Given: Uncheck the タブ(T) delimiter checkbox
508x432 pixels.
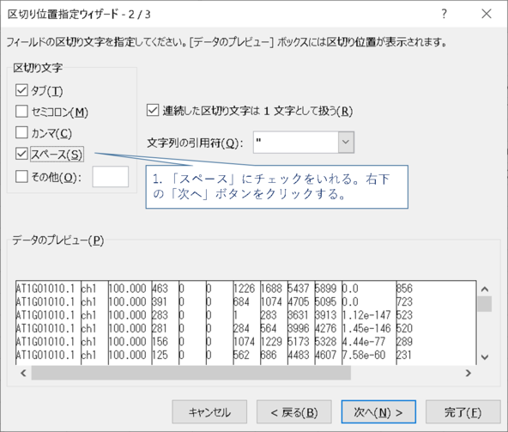Looking at the screenshot, I should tap(21, 90).
